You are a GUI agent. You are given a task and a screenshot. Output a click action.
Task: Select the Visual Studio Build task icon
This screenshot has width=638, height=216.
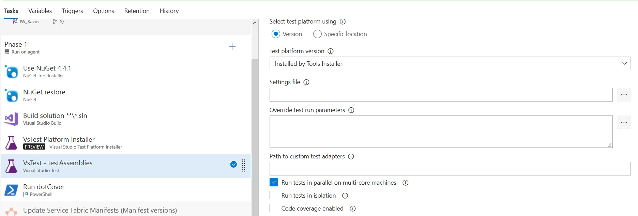pyautogui.click(x=11, y=119)
